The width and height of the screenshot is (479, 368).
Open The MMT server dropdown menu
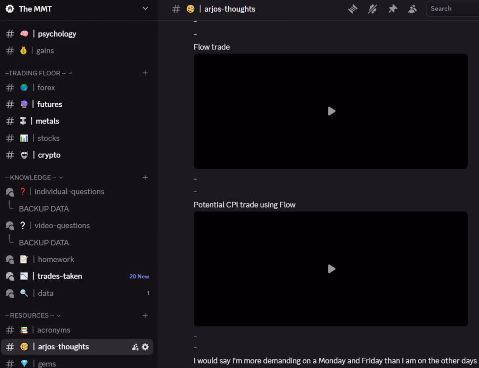[x=145, y=9]
